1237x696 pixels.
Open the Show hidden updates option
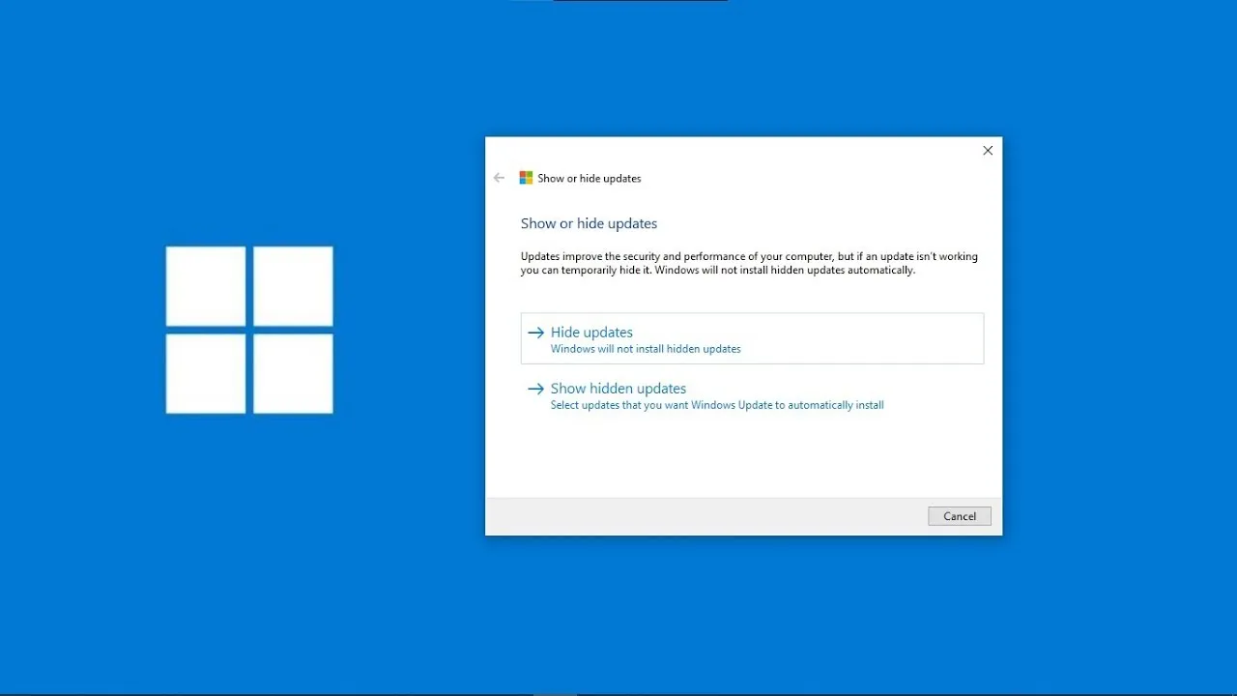coord(618,388)
